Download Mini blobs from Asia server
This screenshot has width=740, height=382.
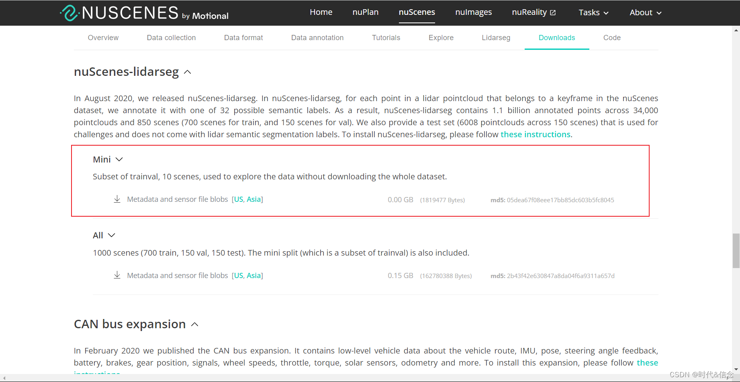[x=253, y=199]
